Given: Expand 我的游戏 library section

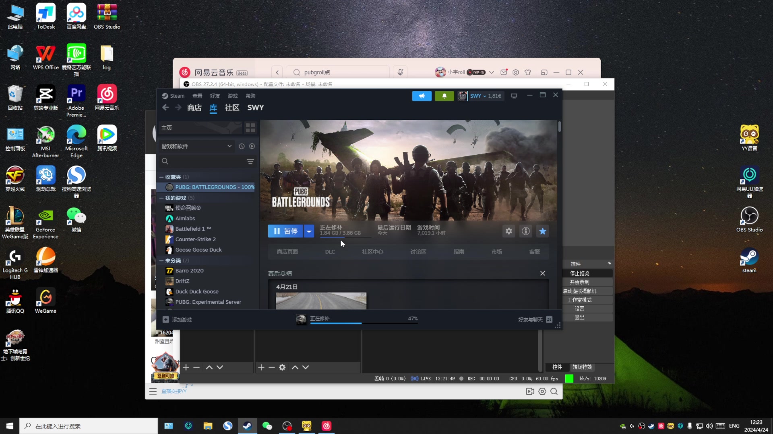Looking at the screenshot, I should [163, 198].
